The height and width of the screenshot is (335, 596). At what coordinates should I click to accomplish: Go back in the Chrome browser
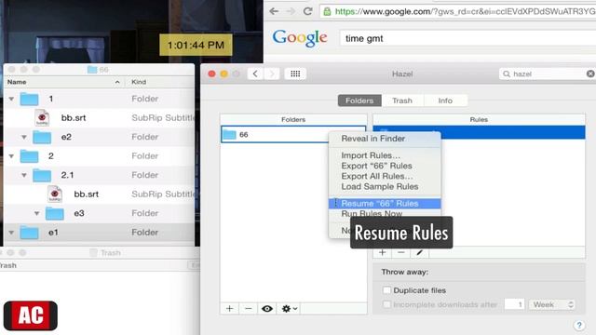pyautogui.click(x=274, y=11)
